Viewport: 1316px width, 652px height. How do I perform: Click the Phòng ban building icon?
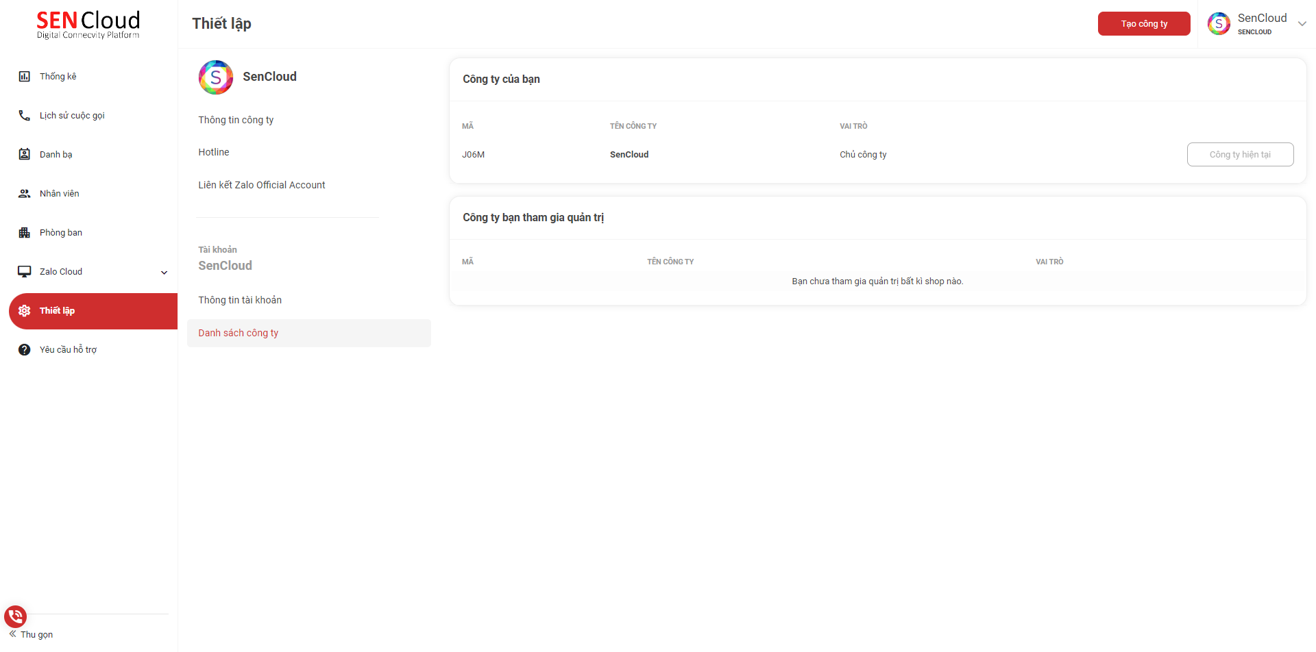(x=24, y=233)
